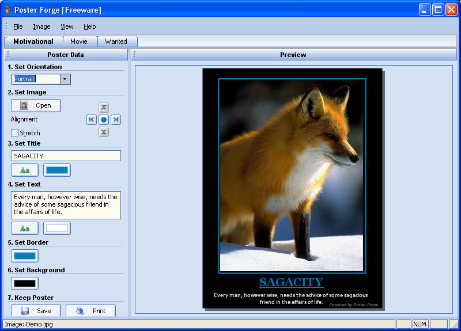Enable the Stretch checkbox

coord(14,133)
